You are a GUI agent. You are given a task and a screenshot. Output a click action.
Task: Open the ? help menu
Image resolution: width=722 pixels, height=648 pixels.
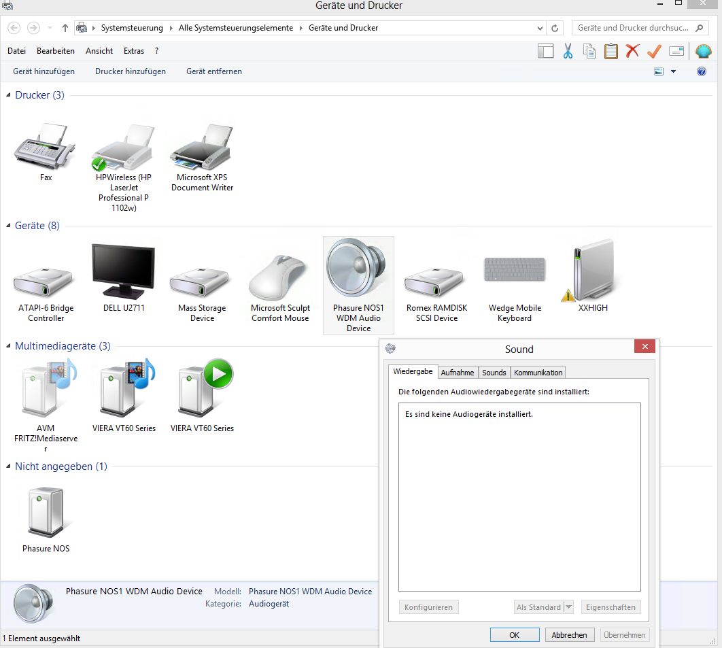click(x=156, y=51)
